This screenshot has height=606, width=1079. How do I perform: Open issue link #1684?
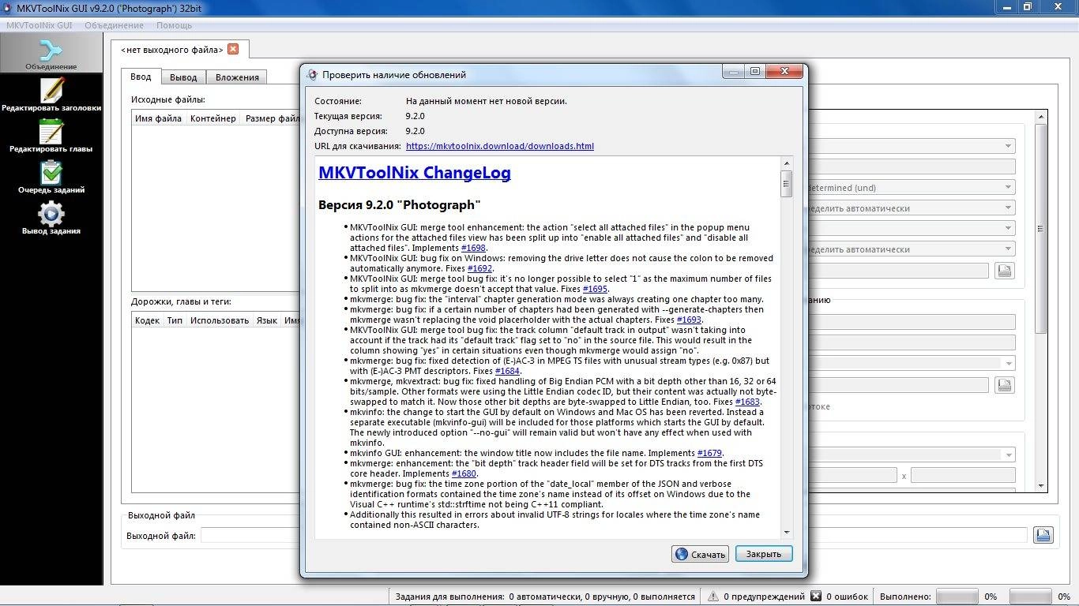pyautogui.click(x=507, y=371)
